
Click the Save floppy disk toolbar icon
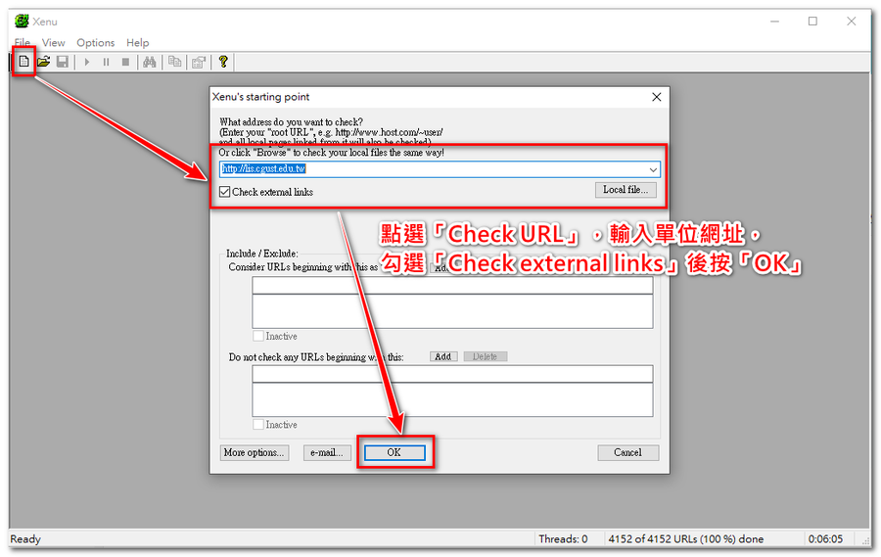coord(63,62)
